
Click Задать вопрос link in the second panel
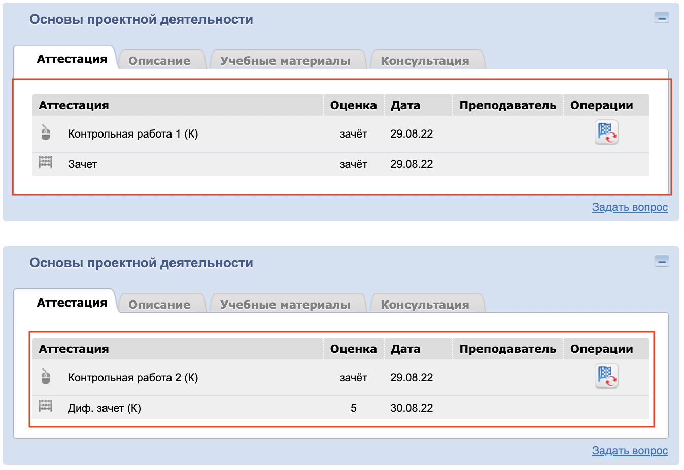pos(630,451)
